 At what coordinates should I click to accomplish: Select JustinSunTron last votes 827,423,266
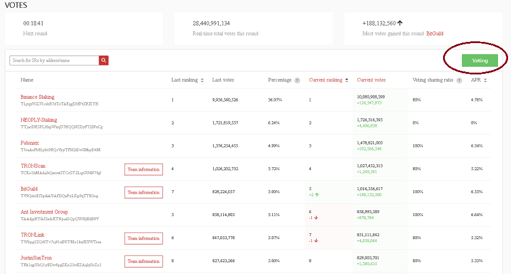pyautogui.click(x=223, y=260)
